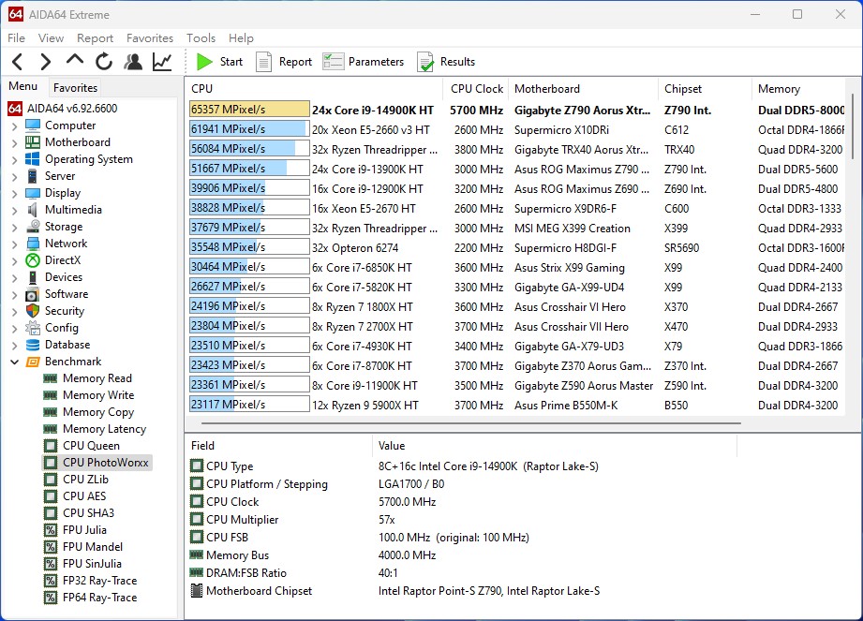The height and width of the screenshot is (621, 863).
Task: Click the line graph toolbar icon
Action: (162, 62)
